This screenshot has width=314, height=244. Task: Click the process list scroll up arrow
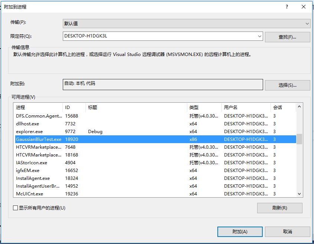tap(299, 106)
